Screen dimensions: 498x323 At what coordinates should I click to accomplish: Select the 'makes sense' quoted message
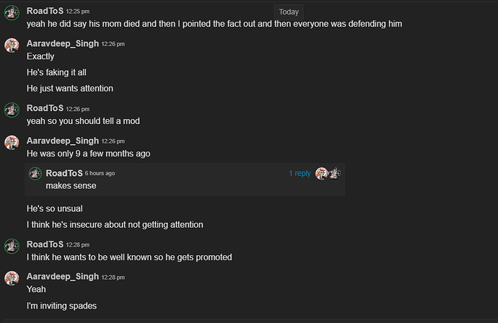click(x=71, y=186)
